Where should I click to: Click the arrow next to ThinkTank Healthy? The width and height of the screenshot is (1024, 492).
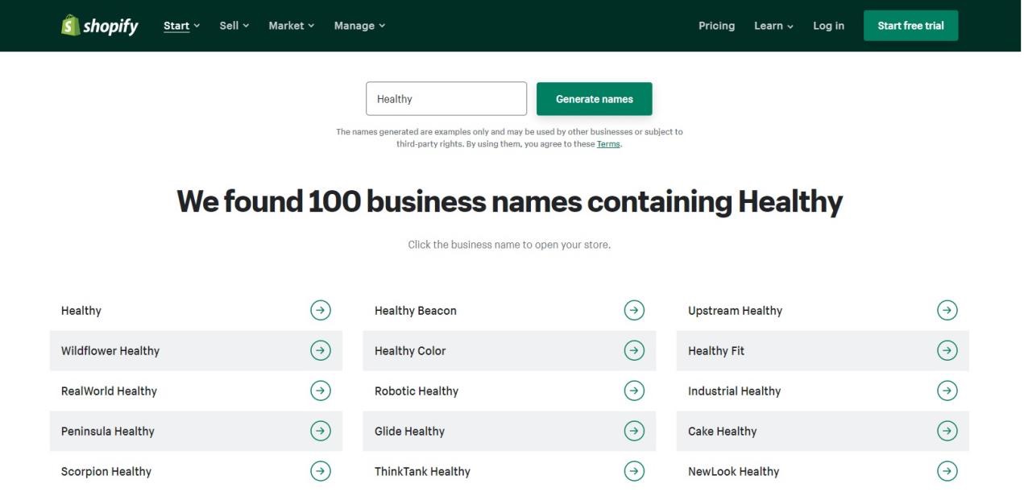tap(633, 471)
